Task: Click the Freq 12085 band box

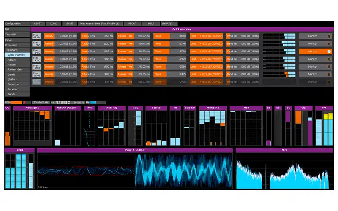Action: (36, 74)
